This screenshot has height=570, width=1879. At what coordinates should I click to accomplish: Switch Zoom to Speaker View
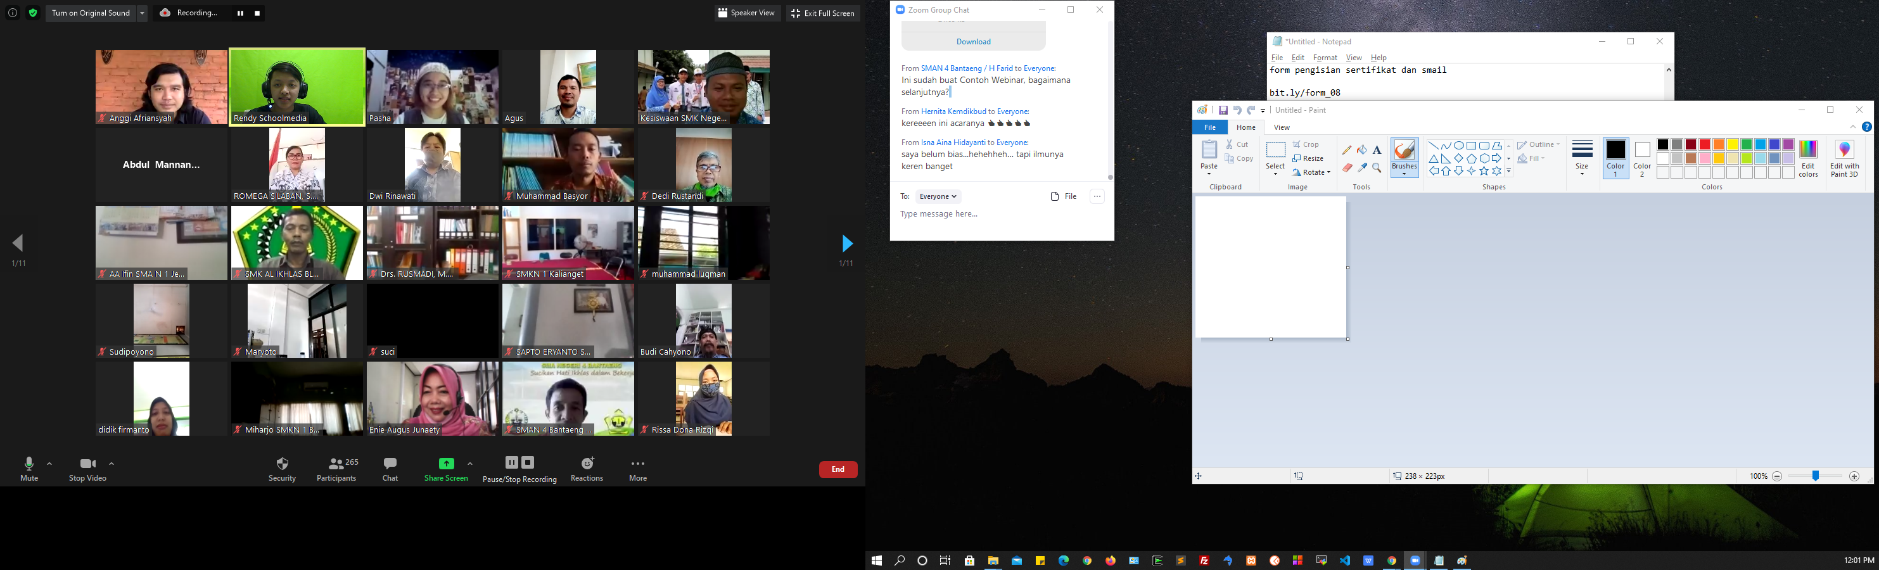tap(747, 13)
